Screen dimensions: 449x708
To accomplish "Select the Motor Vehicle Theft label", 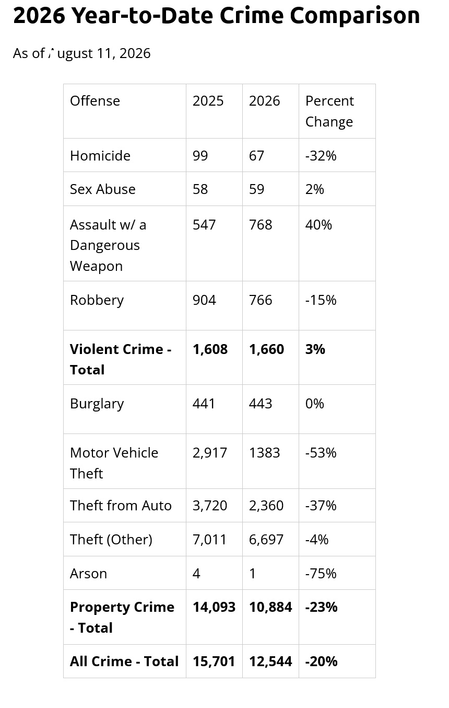I will pyautogui.click(x=114, y=463).
